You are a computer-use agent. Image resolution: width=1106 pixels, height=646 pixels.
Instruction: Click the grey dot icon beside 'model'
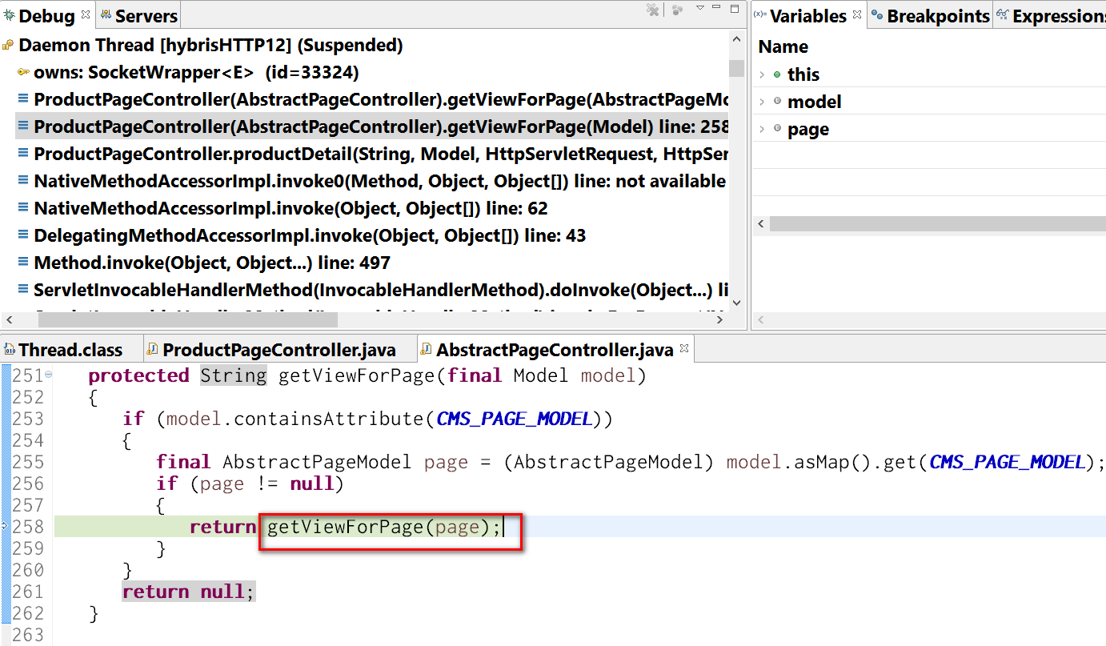coord(777,102)
